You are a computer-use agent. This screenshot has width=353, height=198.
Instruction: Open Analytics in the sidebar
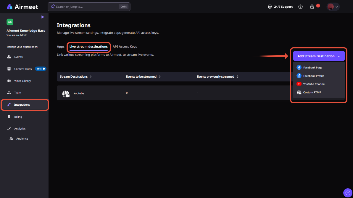pos(20,129)
